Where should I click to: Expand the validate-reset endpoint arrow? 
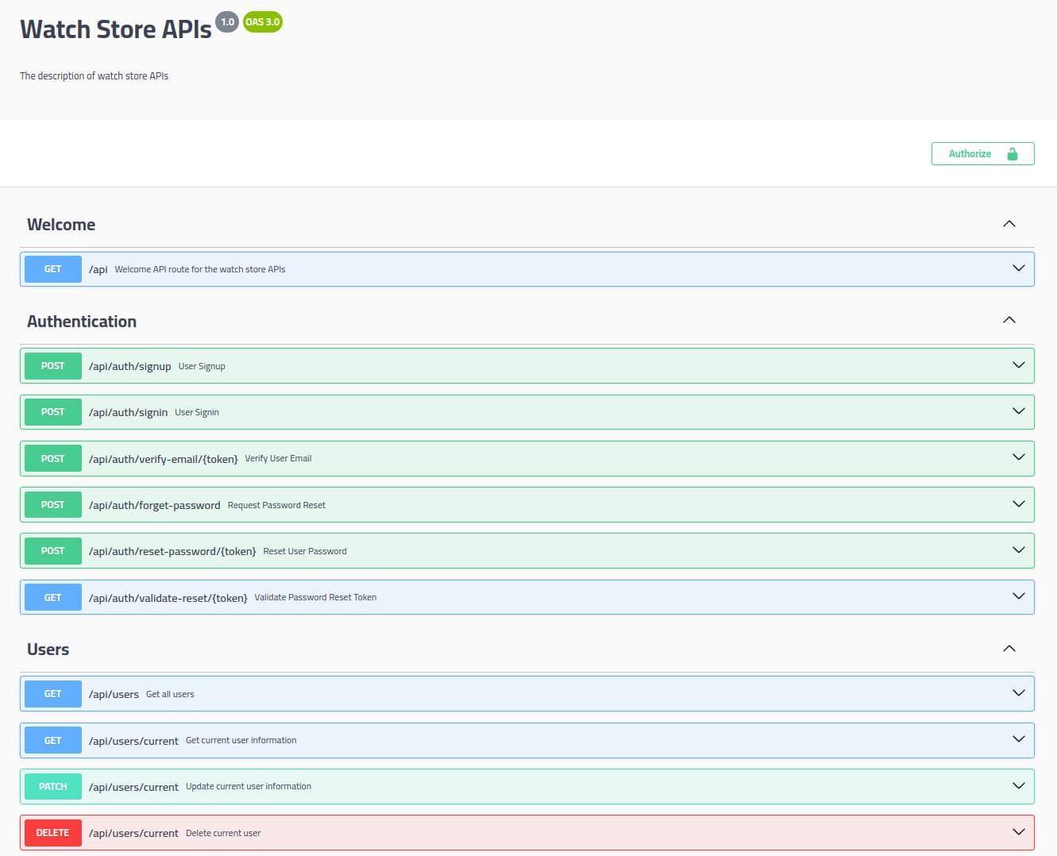click(1019, 596)
